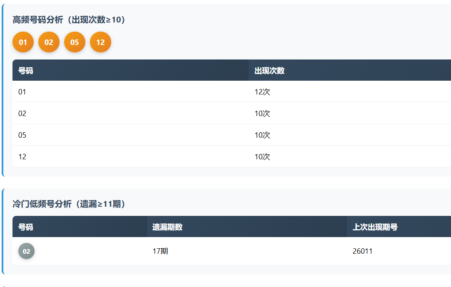Click the 遗漏期数 column header
The image size is (451, 287).
(167, 227)
